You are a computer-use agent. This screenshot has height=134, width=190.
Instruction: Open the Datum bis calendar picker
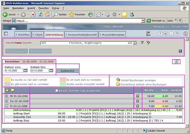[x=51, y=70]
